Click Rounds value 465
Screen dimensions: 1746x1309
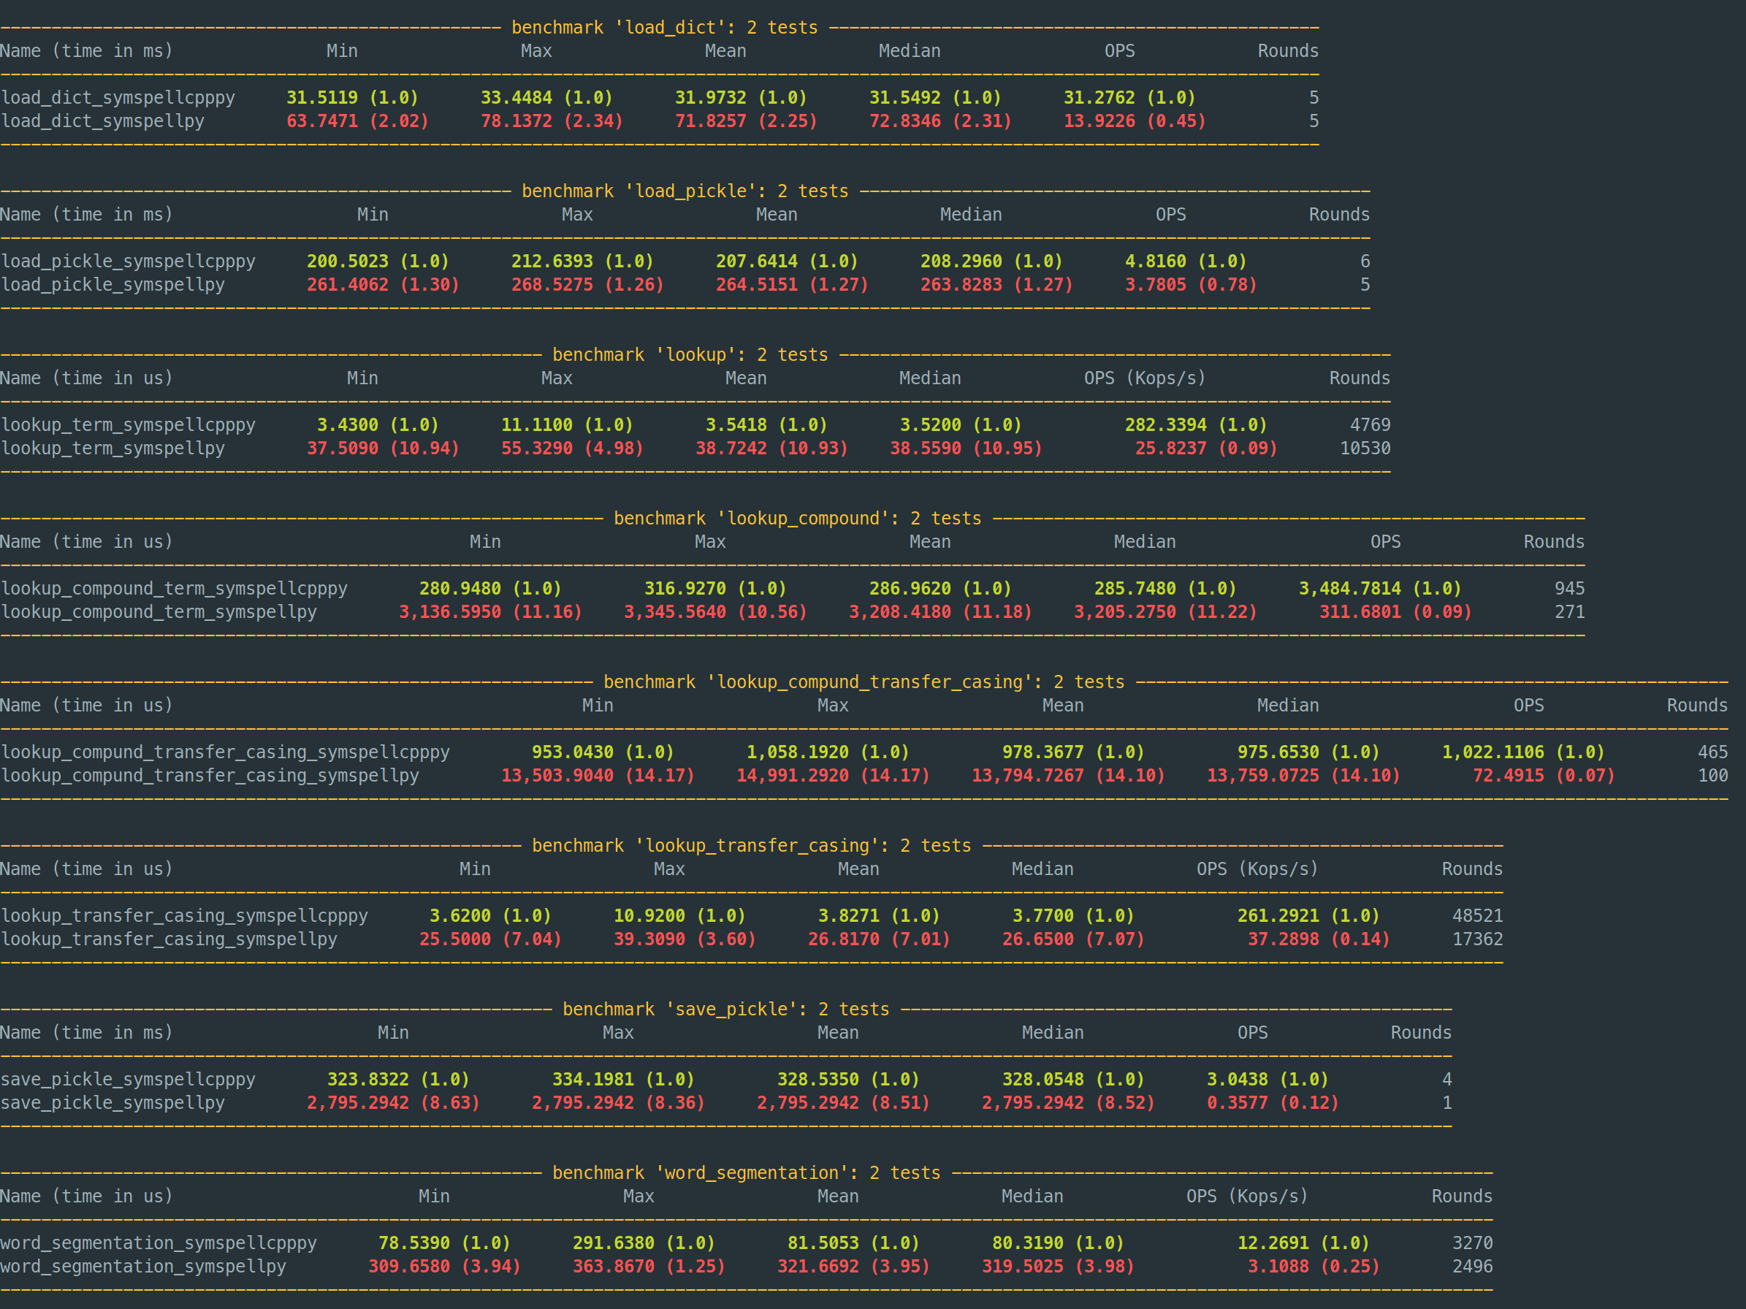(x=1713, y=752)
